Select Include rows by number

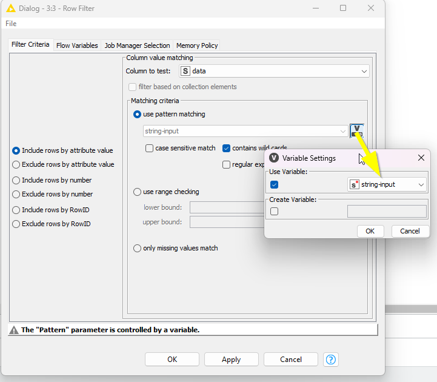pyautogui.click(x=16, y=180)
